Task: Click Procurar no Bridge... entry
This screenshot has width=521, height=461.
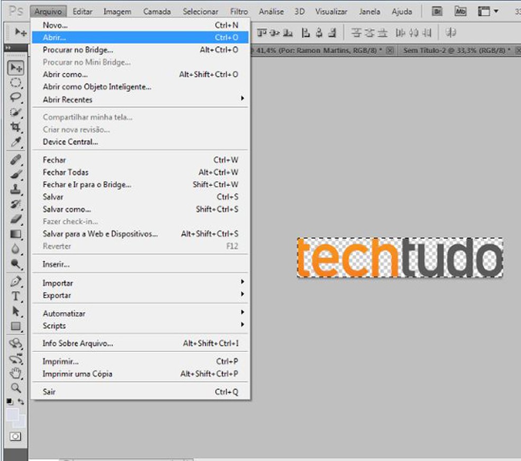Action: (140, 50)
